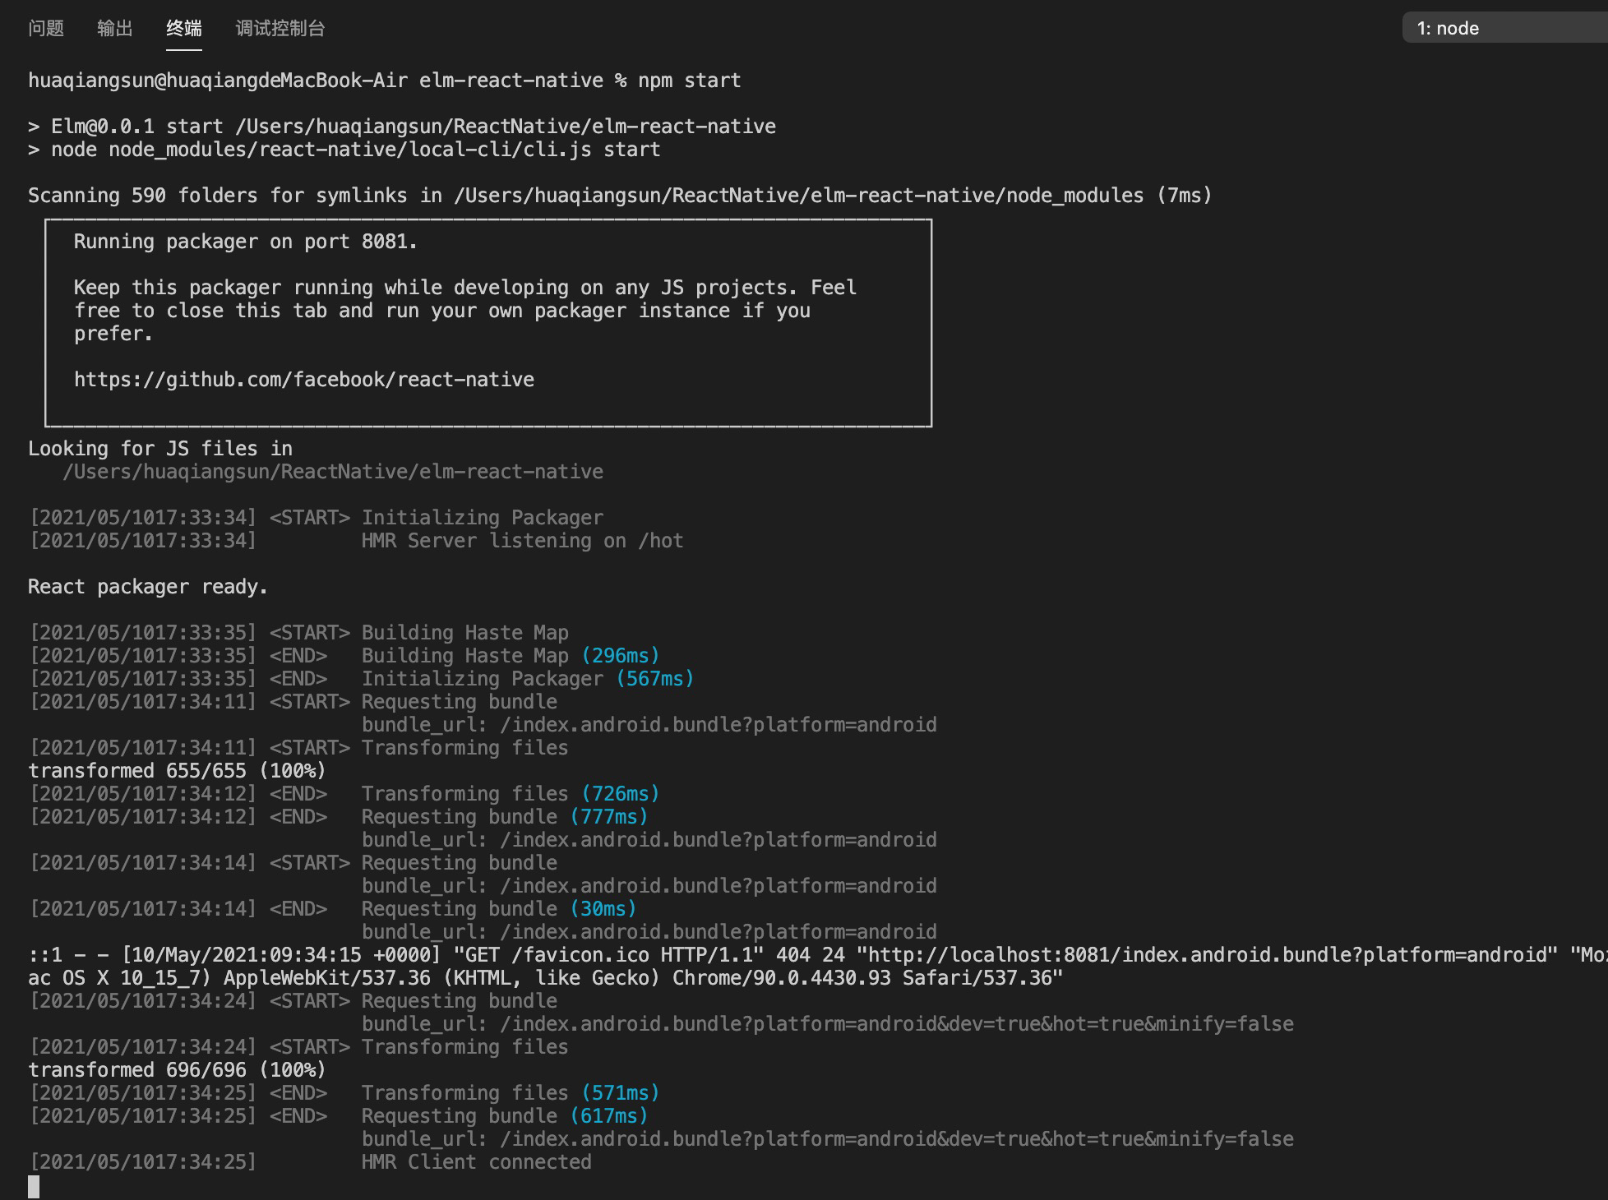
Task: Click the "HMR Server listening on /hot" line
Action: pyautogui.click(x=522, y=541)
